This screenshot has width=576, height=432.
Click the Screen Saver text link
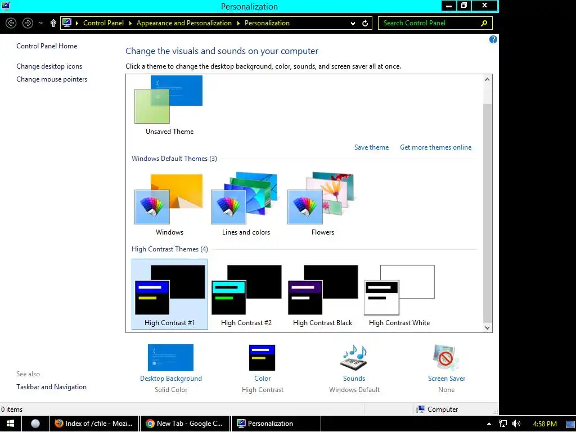click(x=446, y=379)
